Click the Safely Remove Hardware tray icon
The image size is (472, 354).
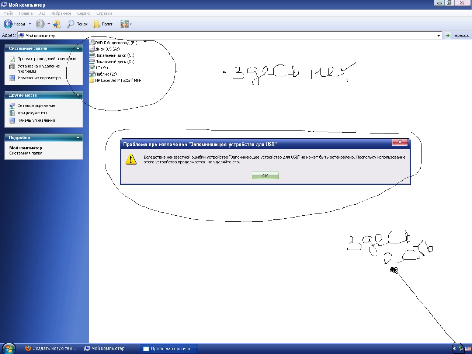click(461, 348)
